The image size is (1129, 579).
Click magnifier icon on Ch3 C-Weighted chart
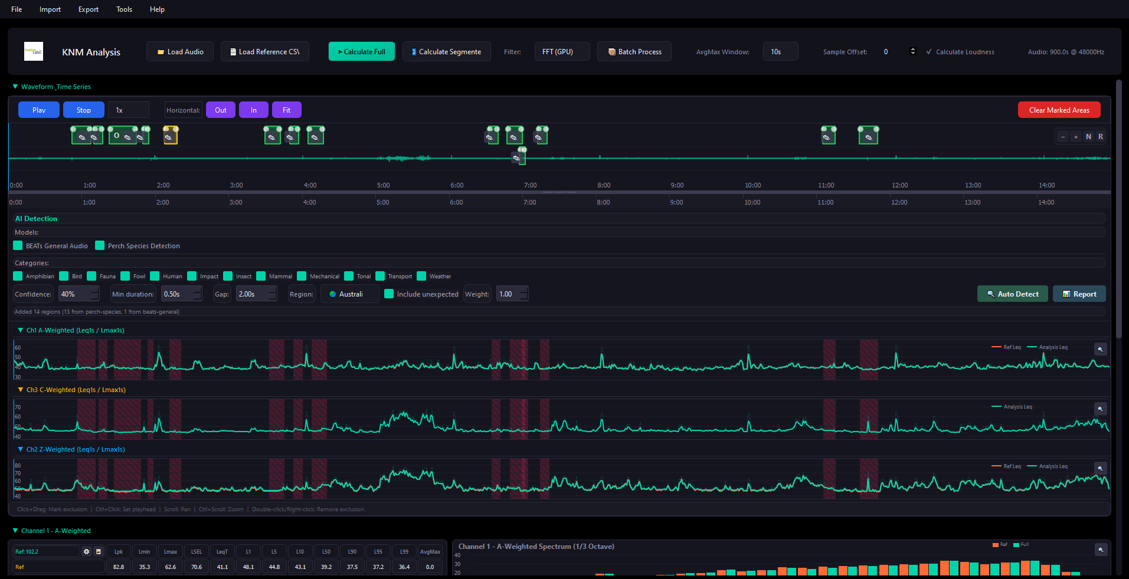[x=1100, y=409]
